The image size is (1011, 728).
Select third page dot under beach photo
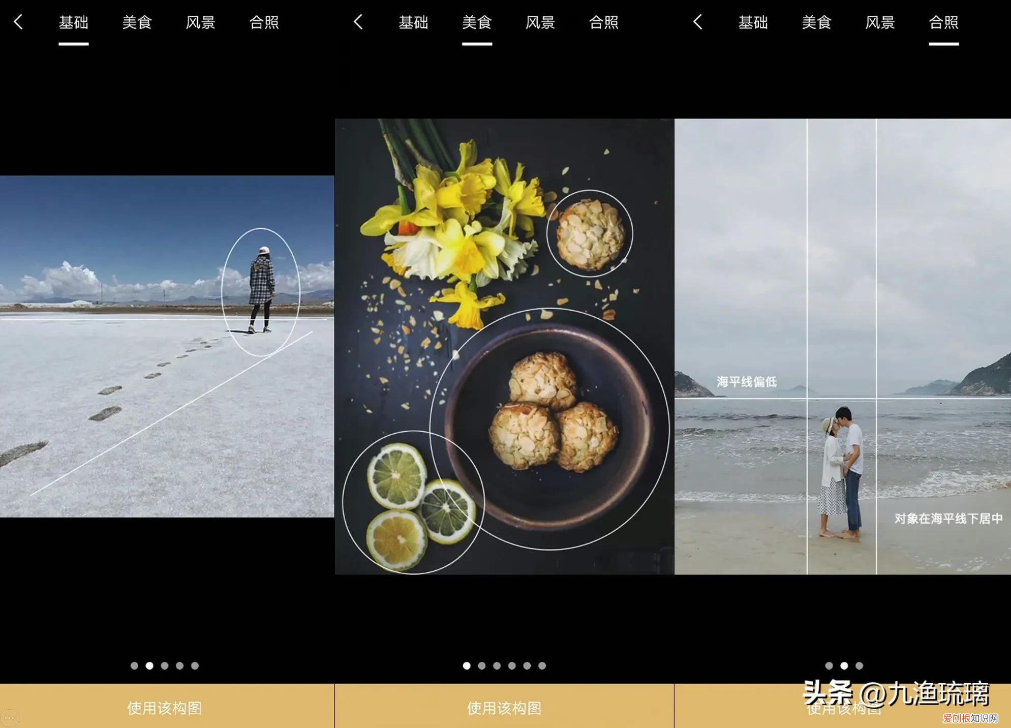point(859,665)
